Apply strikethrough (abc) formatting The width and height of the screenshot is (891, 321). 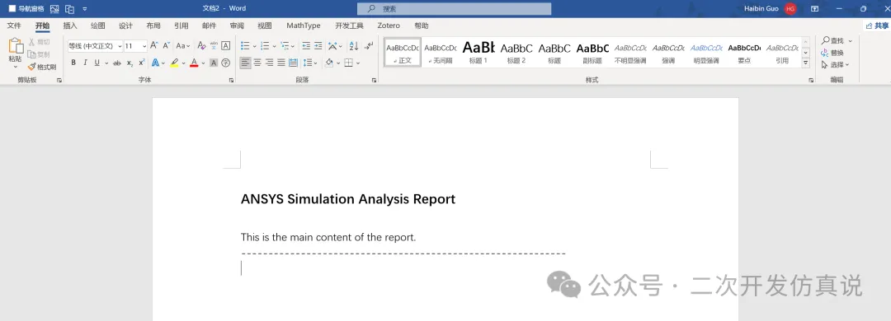pyautogui.click(x=117, y=63)
